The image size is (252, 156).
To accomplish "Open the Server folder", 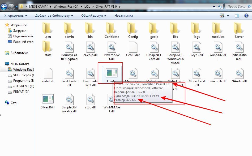I will point(239,30).
